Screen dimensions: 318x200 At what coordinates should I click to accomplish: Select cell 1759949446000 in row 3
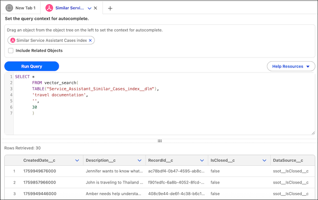(x=40, y=194)
